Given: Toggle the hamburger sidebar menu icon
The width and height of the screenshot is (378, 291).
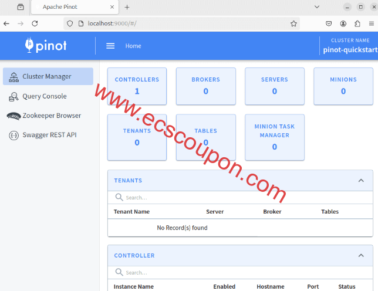Looking at the screenshot, I should tap(110, 46).
